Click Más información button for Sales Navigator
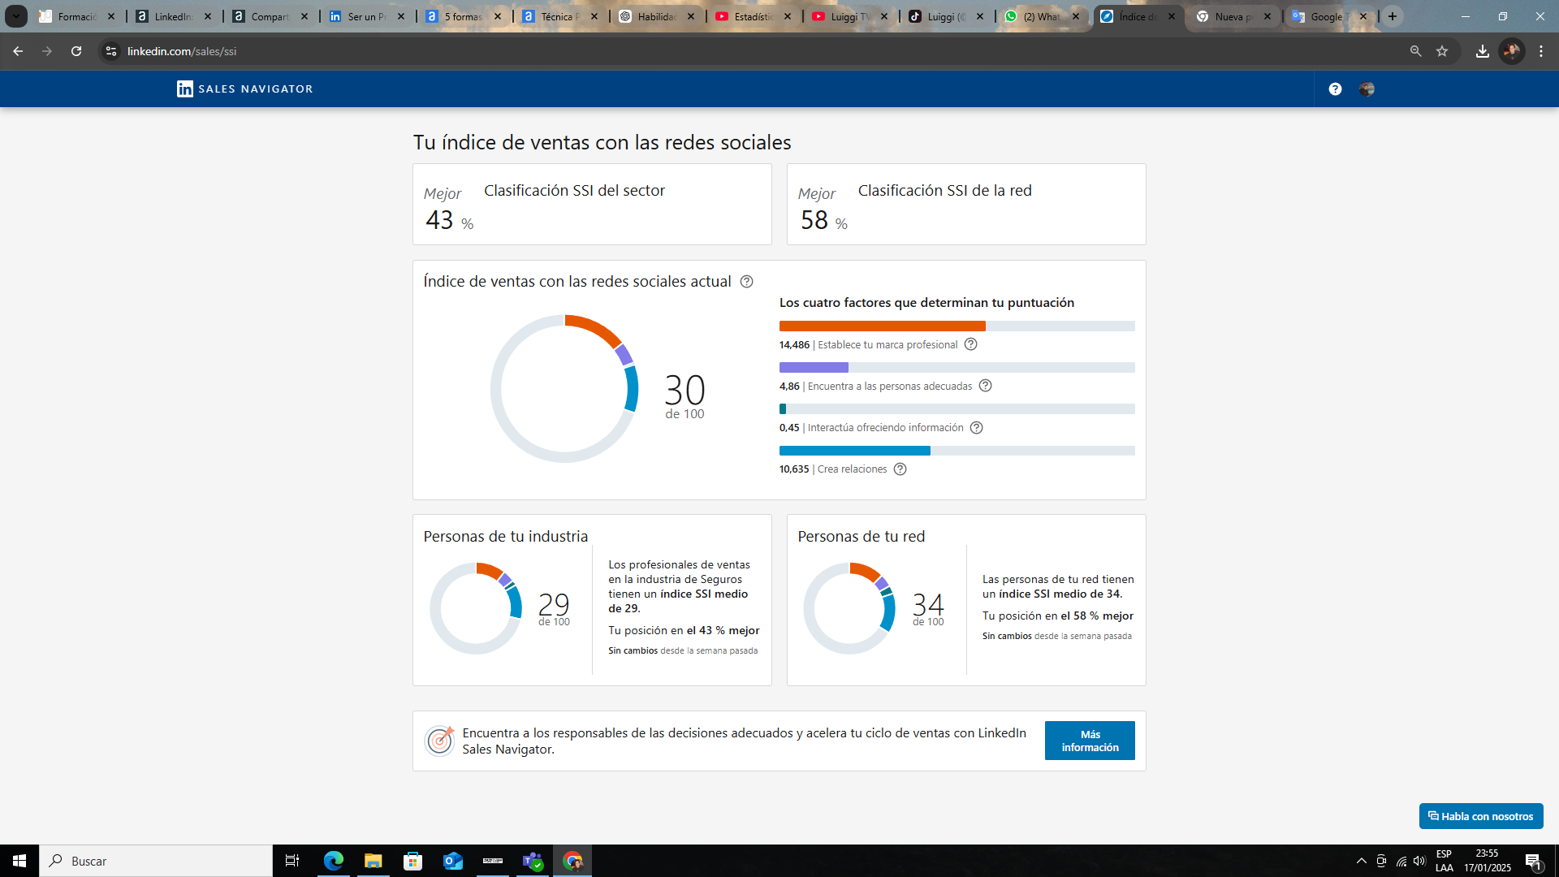 1090,740
